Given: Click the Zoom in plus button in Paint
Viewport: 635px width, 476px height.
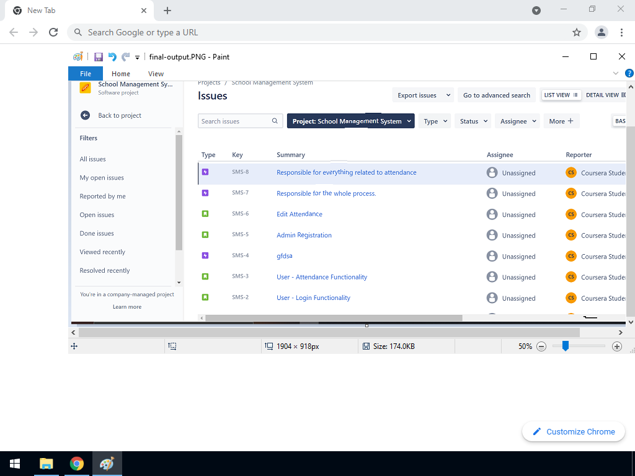Looking at the screenshot, I should 617,346.
